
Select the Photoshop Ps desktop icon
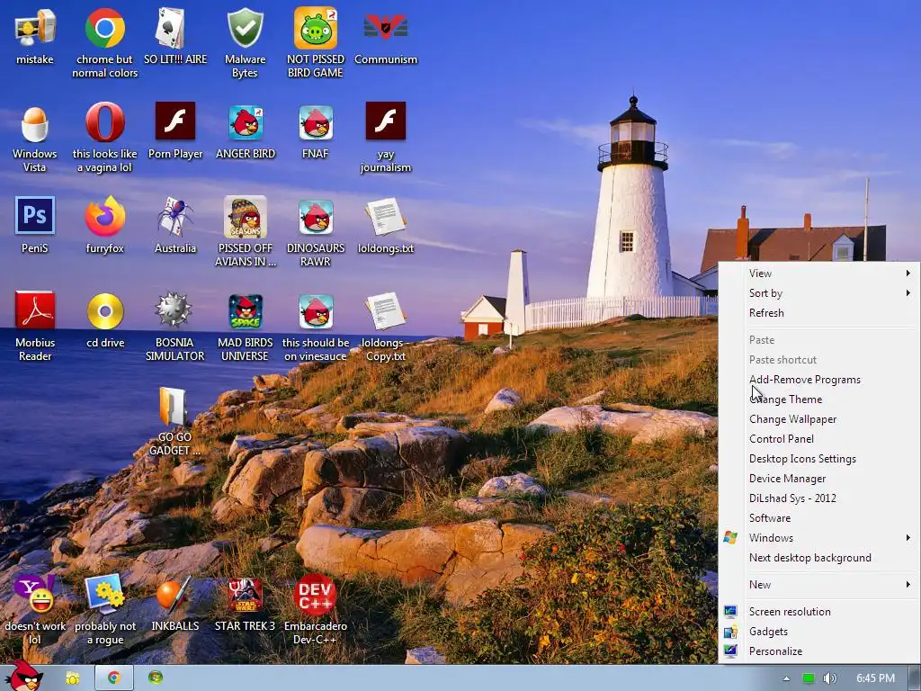pos(35,216)
